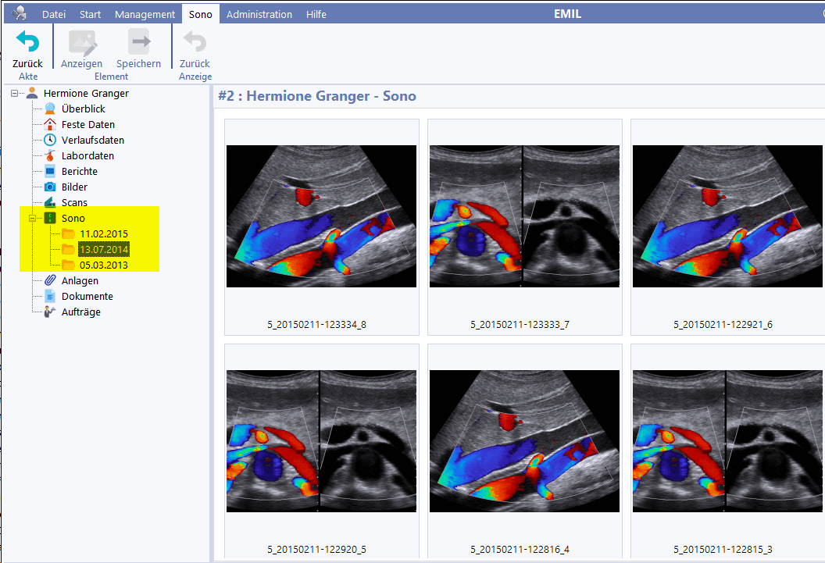Open Feste Daten via its house icon
This screenshot has width=825, height=563.
pos(50,125)
